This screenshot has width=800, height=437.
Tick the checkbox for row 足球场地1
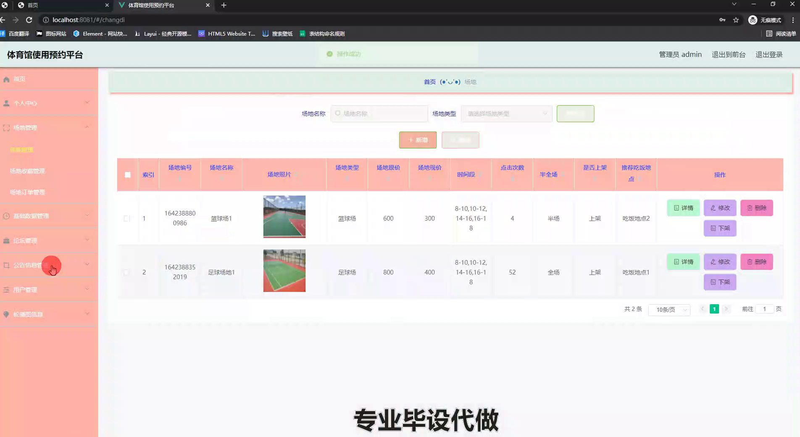pyautogui.click(x=126, y=272)
